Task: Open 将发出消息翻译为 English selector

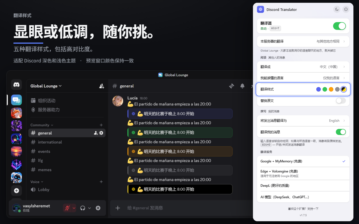Action: pos(303,121)
